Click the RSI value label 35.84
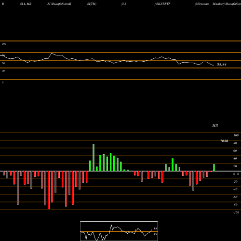This screenshot has width=241, height=241. pyautogui.click(x=221, y=65)
